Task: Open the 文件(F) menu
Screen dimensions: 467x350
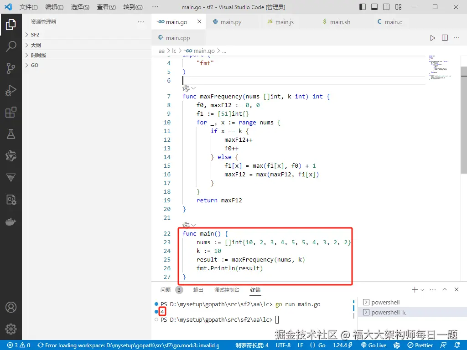Action: point(29,7)
